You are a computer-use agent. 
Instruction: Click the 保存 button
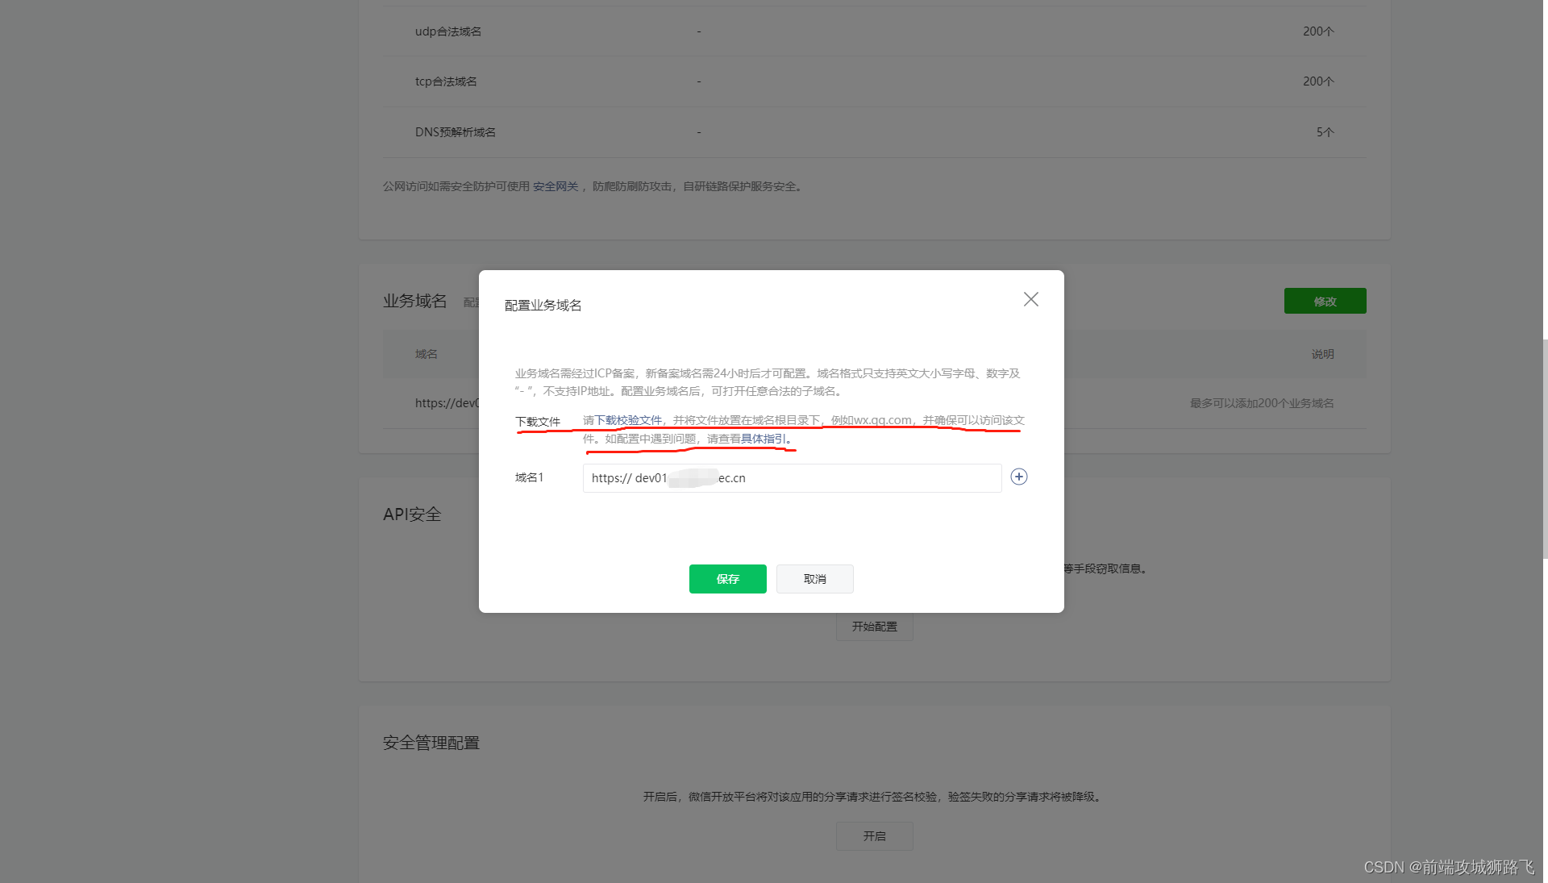pyautogui.click(x=727, y=579)
